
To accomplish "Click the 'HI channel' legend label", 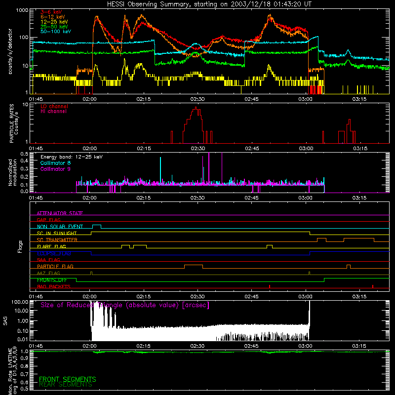I will (x=53, y=112).
